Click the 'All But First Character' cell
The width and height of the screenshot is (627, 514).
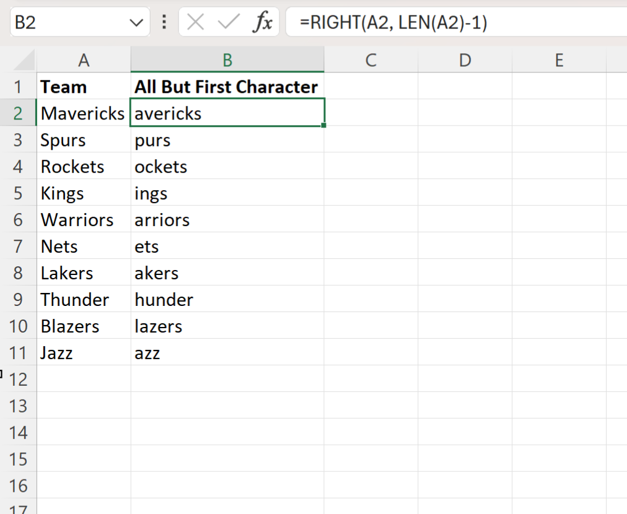coord(227,87)
